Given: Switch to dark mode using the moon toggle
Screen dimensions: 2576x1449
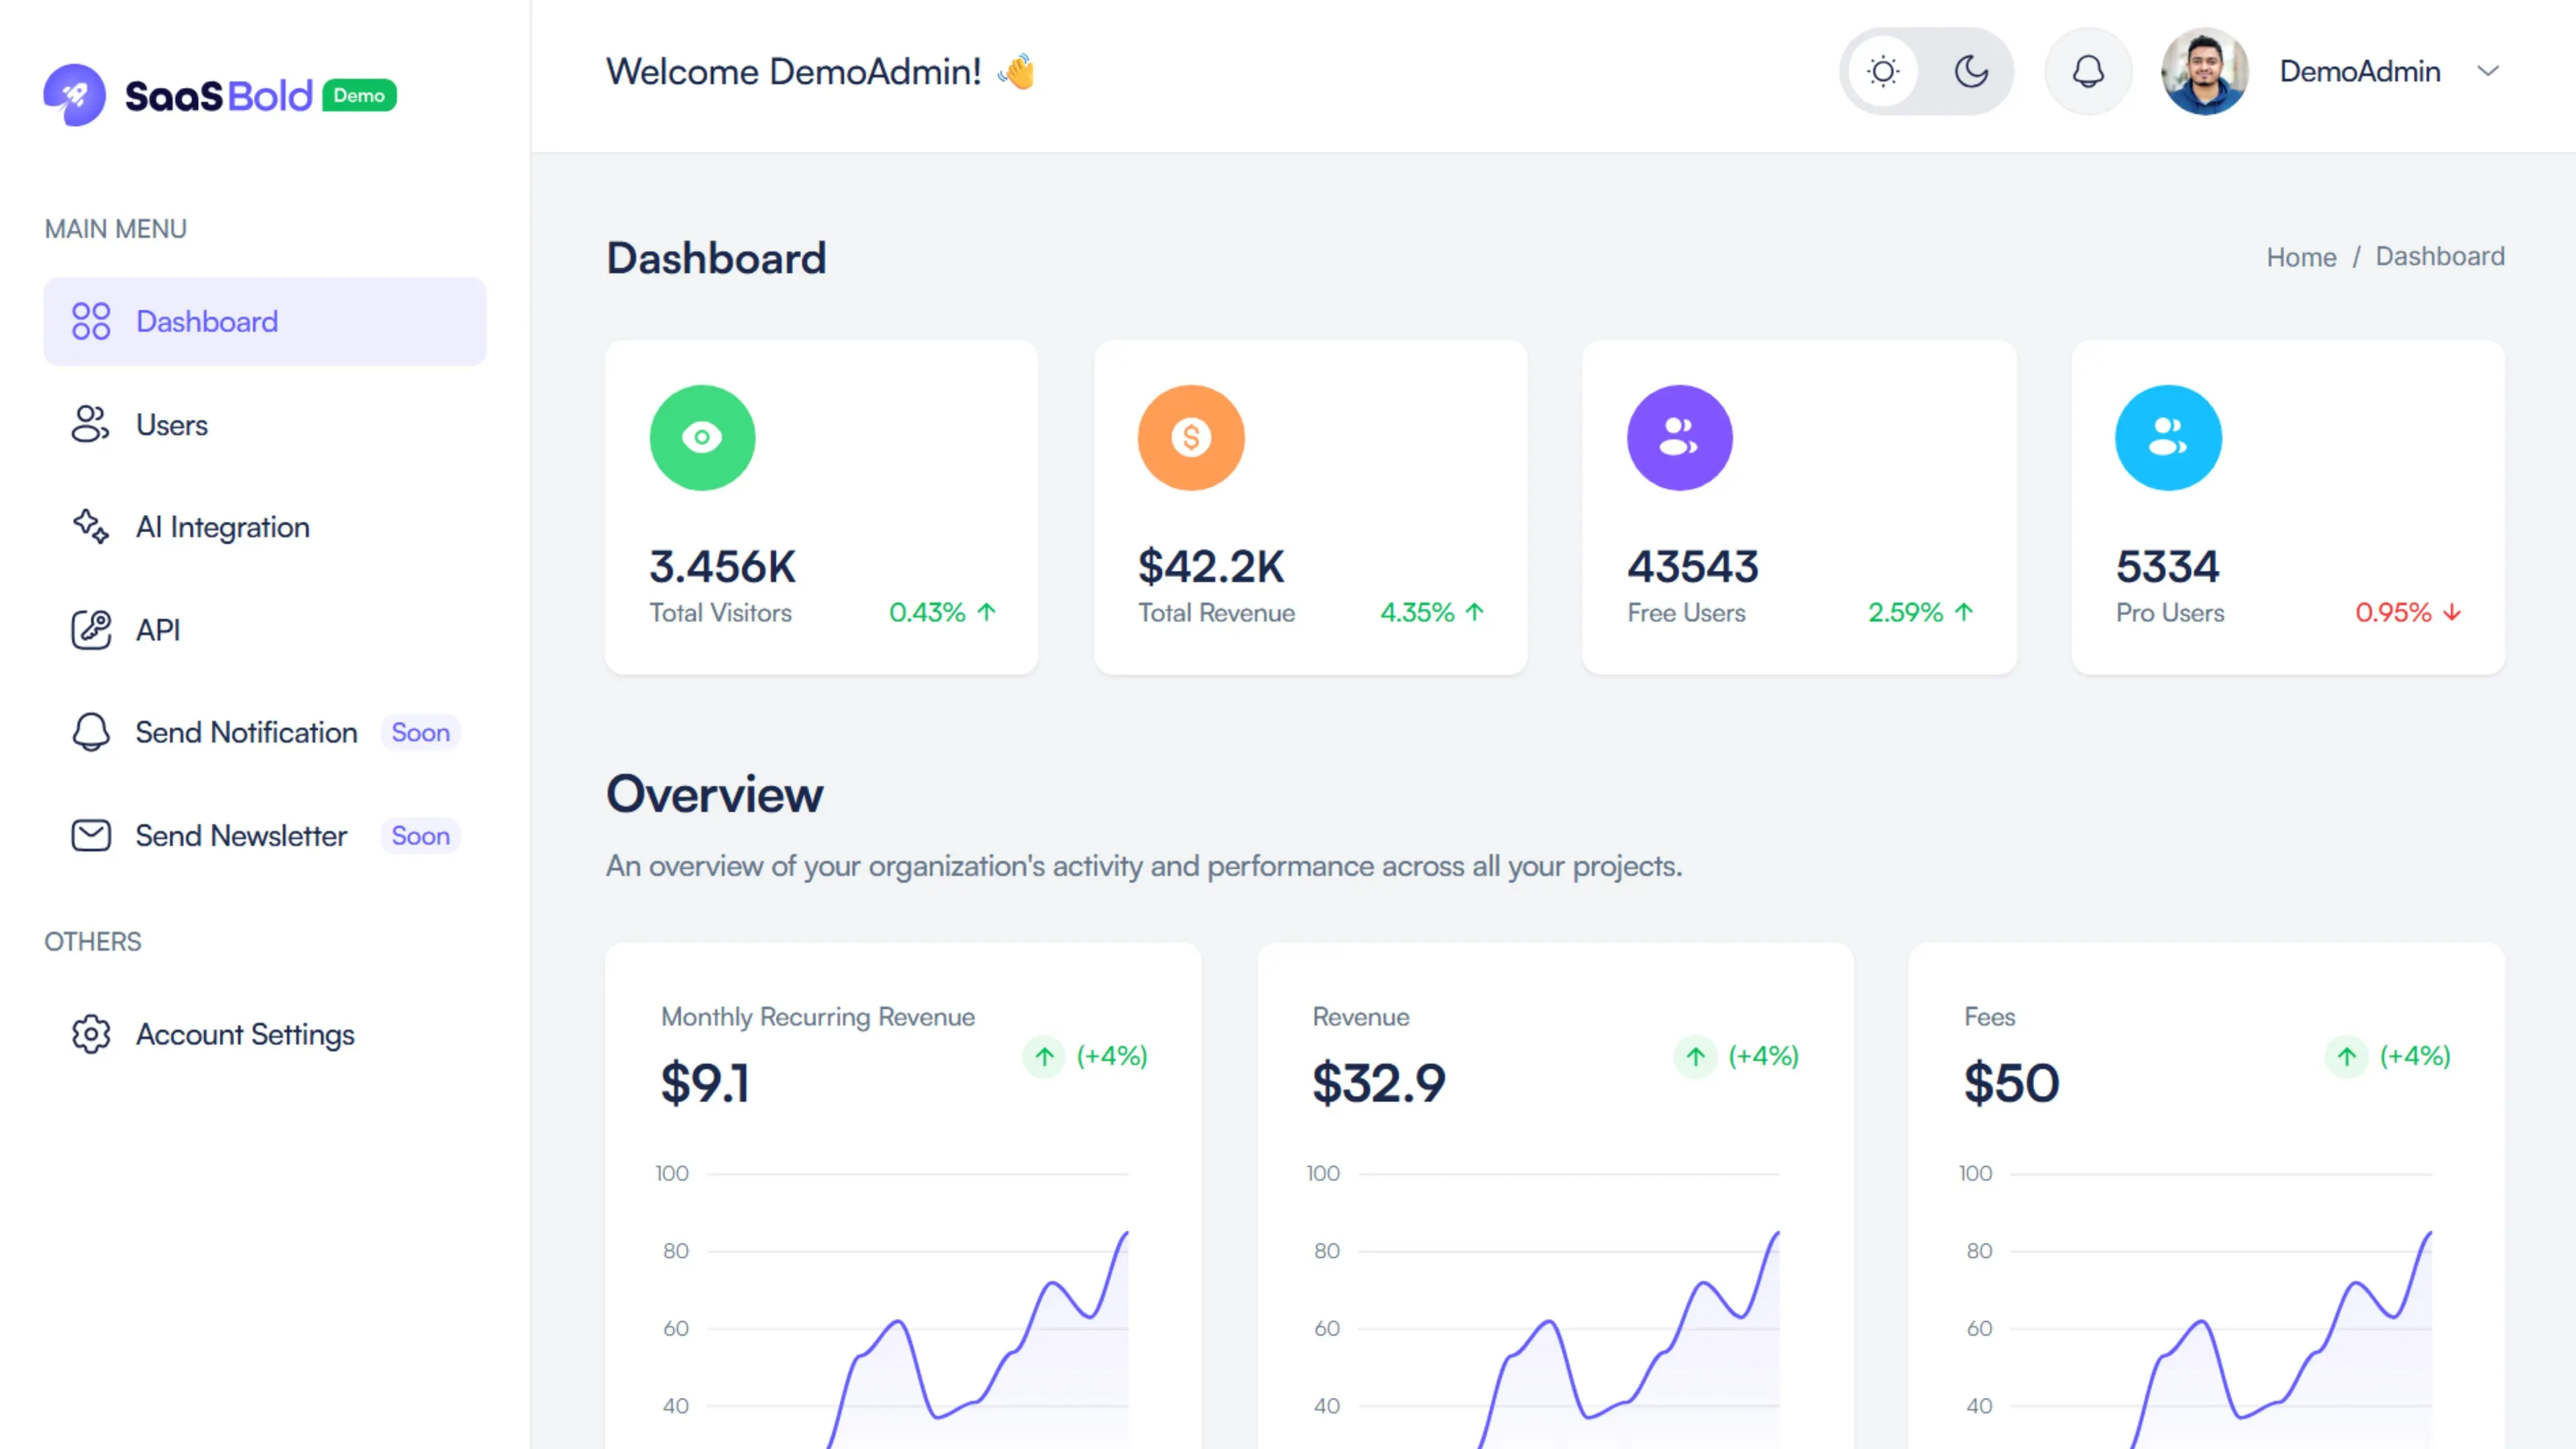Looking at the screenshot, I should (x=1970, y=71).
